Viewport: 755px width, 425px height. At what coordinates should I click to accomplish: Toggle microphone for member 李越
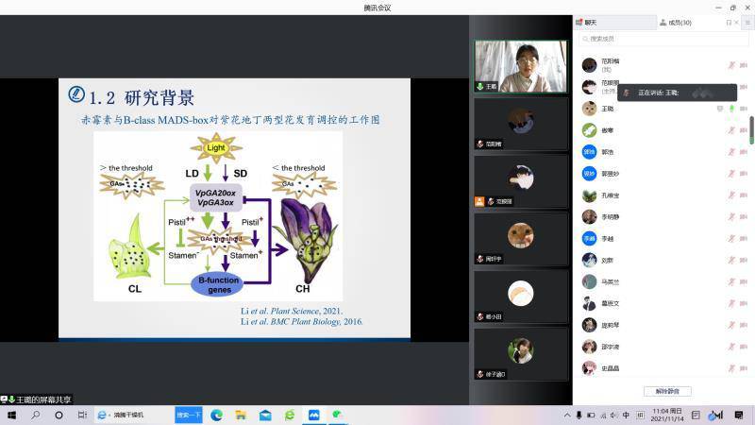point(731,239)
